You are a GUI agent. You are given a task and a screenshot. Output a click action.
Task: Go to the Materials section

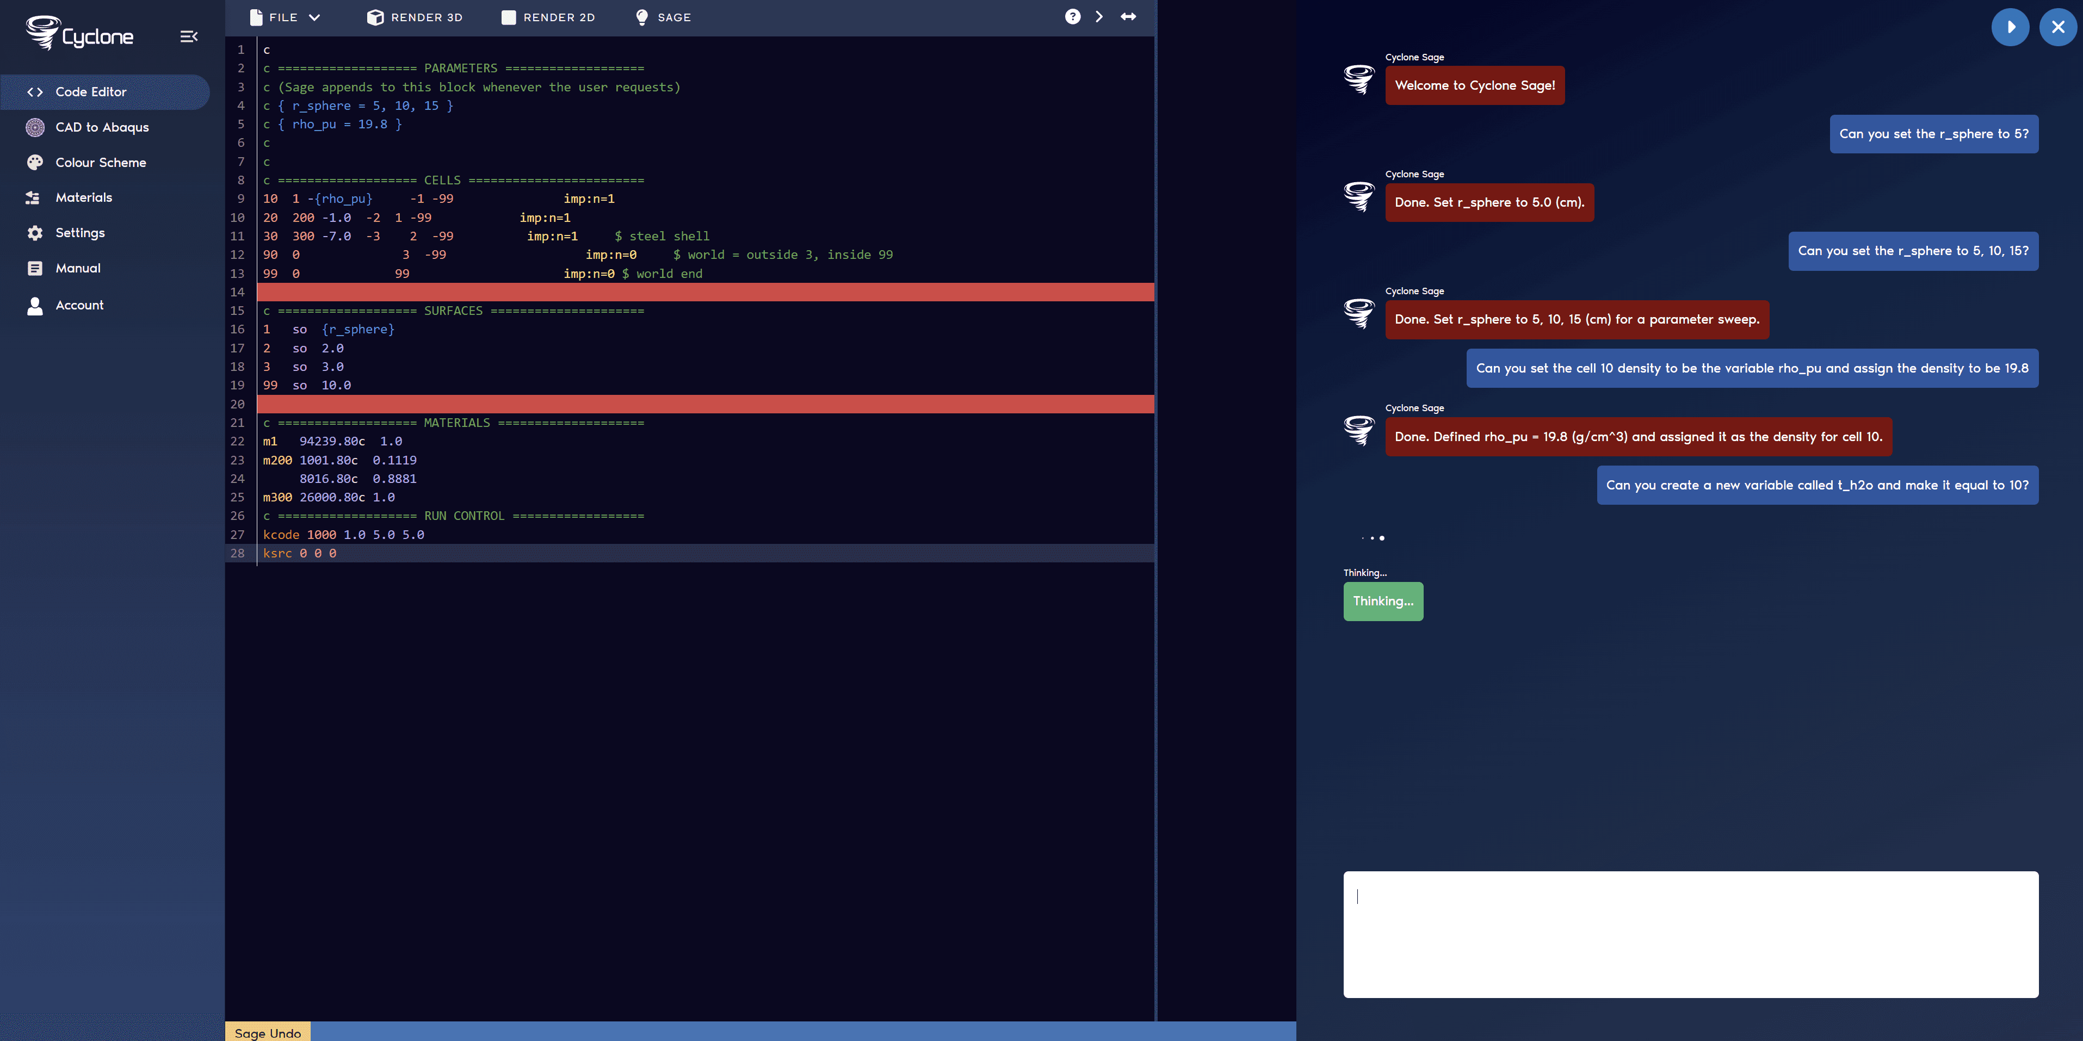click(x=83, y=198)
